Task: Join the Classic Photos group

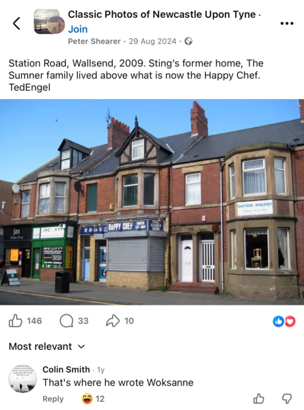Action: pyautogui.click(x=78, y=29)
